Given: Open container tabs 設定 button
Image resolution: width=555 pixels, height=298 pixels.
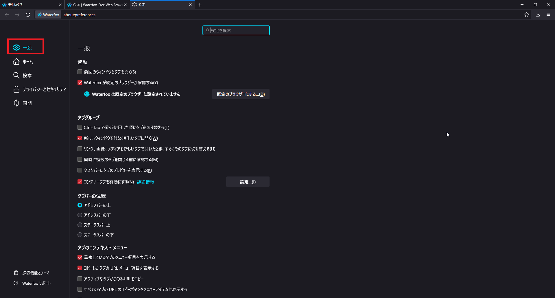Looking at the screenshot, I should [x=248, y=182].
